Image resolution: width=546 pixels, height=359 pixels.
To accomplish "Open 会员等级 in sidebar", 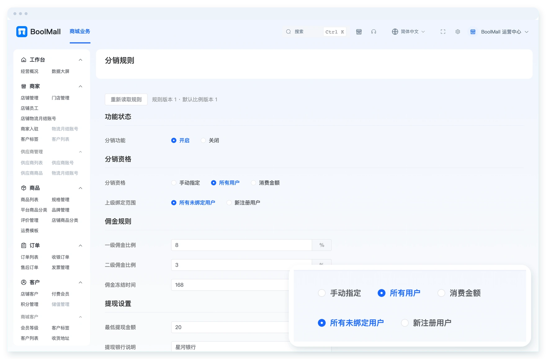I will 29,328.
